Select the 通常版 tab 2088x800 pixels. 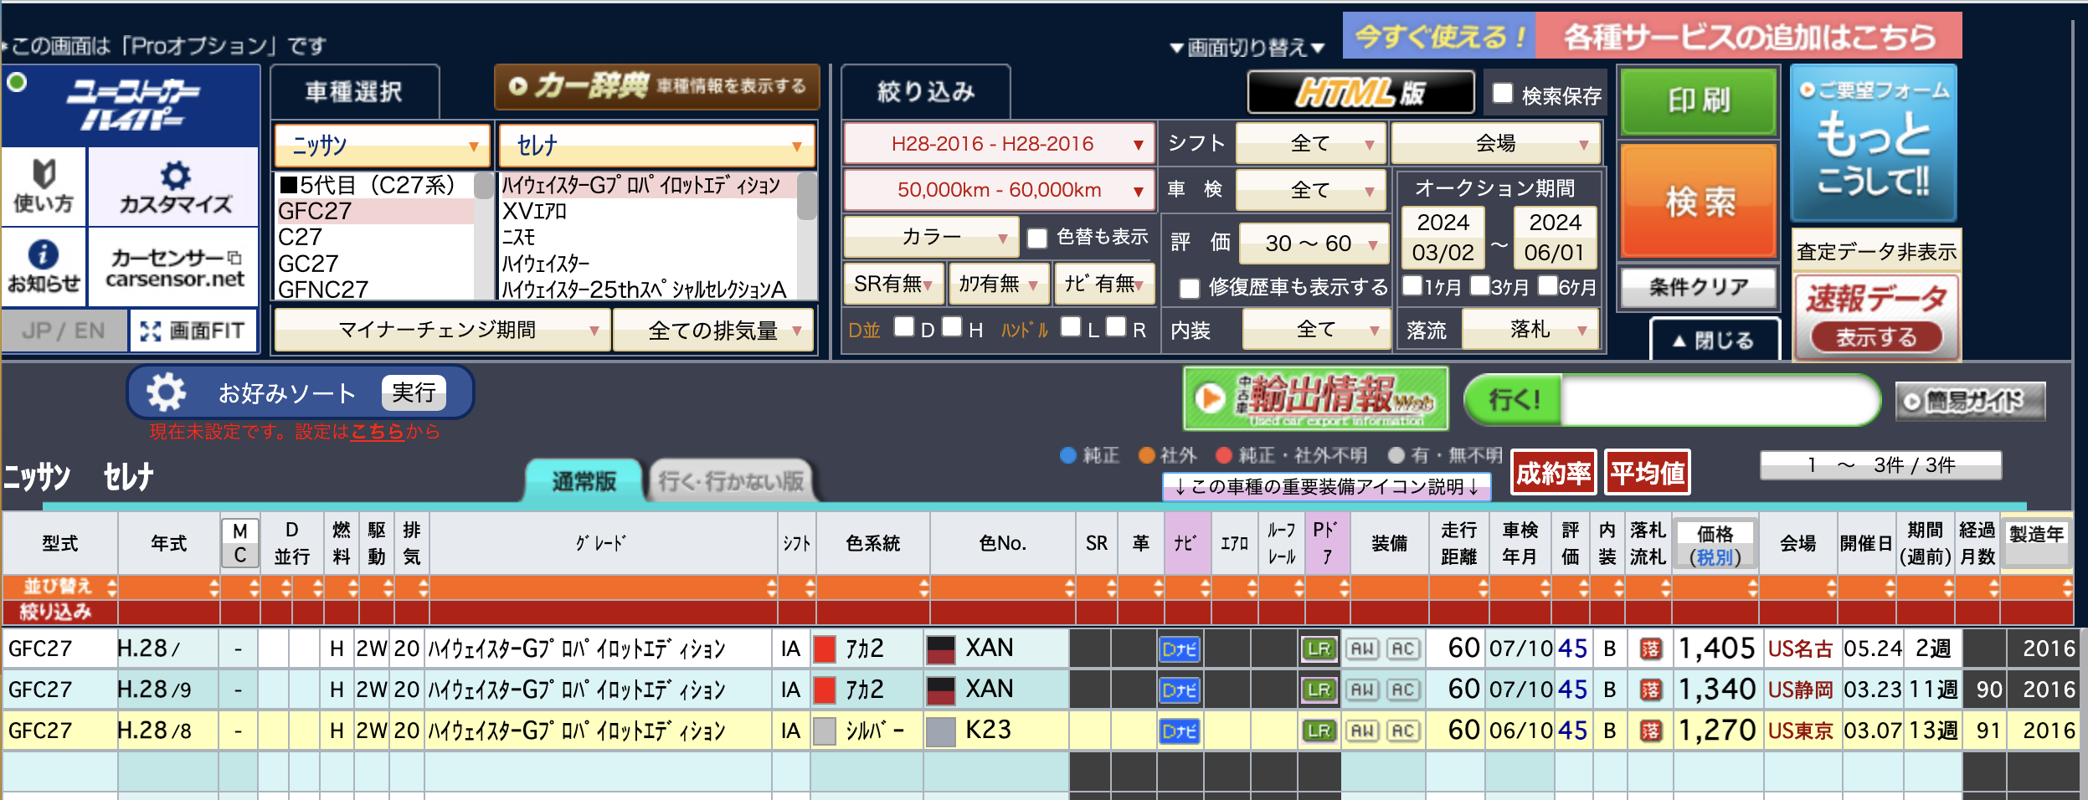(584, 481)
